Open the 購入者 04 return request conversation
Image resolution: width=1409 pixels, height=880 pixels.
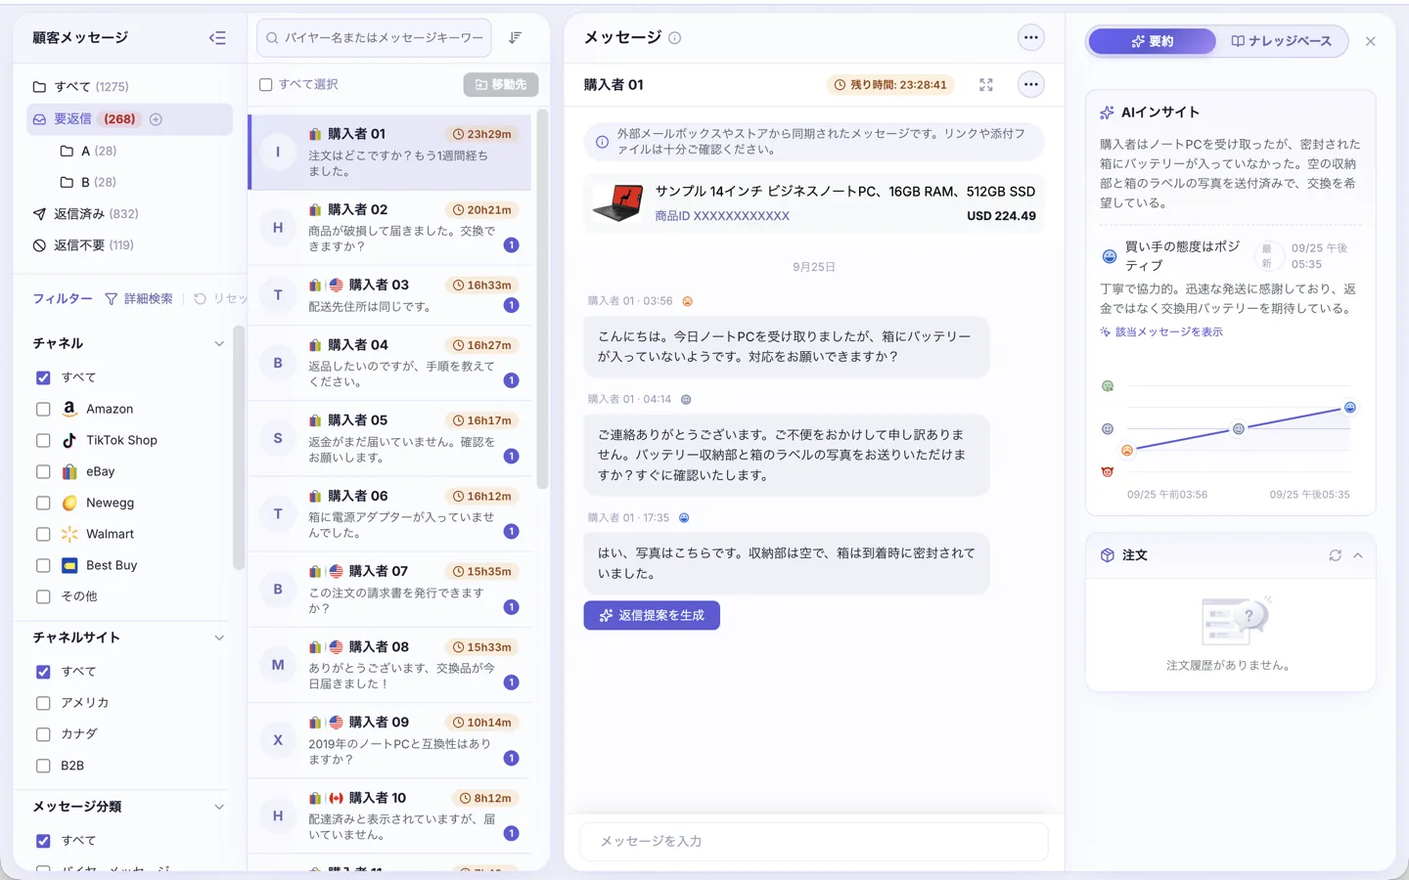point(389,363)
